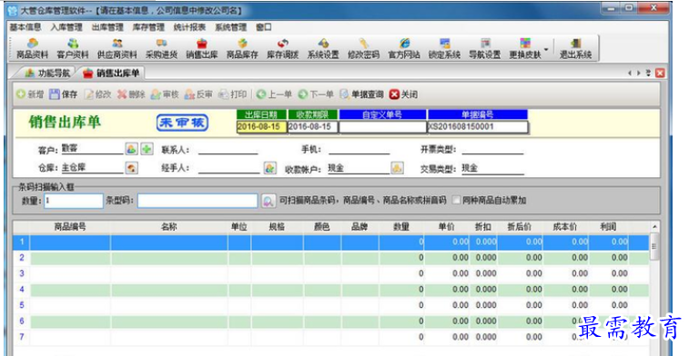Save the order with 保存
Viewport: 689px width, 356px height.
(64, 94)
